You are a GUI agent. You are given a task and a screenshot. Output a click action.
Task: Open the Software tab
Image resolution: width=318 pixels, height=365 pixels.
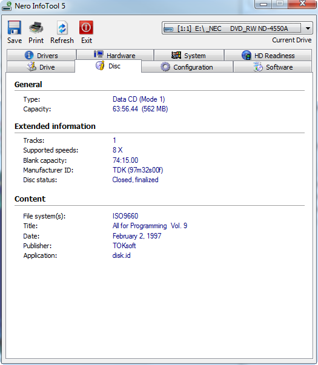[x=273, y=67]
